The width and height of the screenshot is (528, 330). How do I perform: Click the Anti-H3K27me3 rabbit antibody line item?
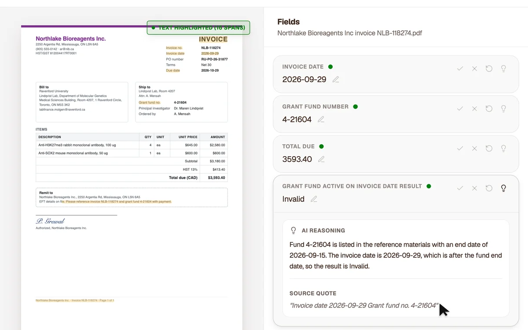click(77, 145)
